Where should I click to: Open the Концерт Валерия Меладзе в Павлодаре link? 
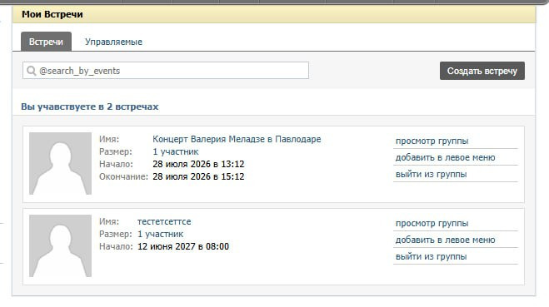click(x=237, y=139)
